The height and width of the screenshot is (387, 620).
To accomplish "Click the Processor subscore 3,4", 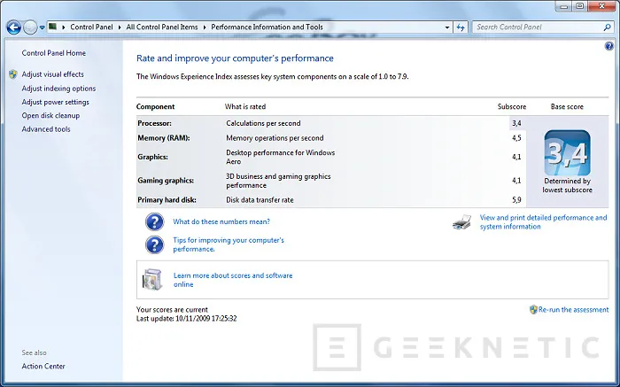I will 516,123.
